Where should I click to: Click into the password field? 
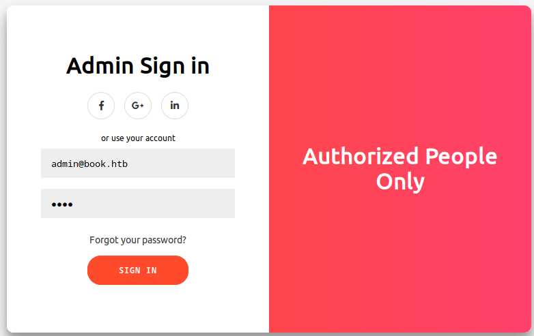click(x=138, y=204)
